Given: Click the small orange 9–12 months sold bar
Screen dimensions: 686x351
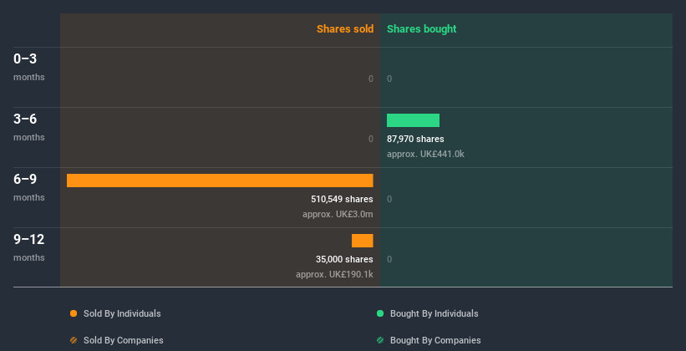Looking at the screenshot, I should pyautogui.click(x=363, y=241).
